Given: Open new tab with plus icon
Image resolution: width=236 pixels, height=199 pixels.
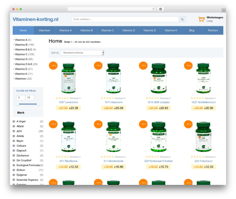Looking at the screenshot, I should 224,10.
